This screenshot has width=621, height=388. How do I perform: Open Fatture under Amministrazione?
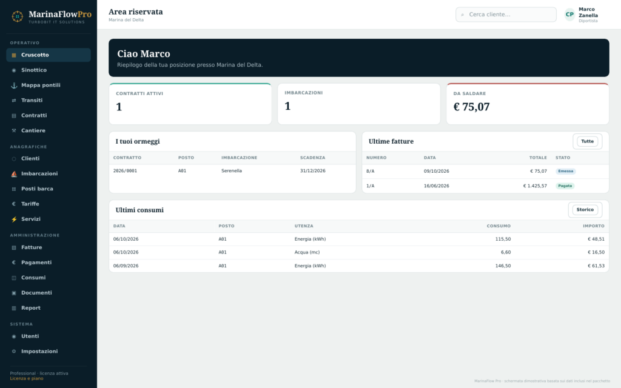(49, 247)
